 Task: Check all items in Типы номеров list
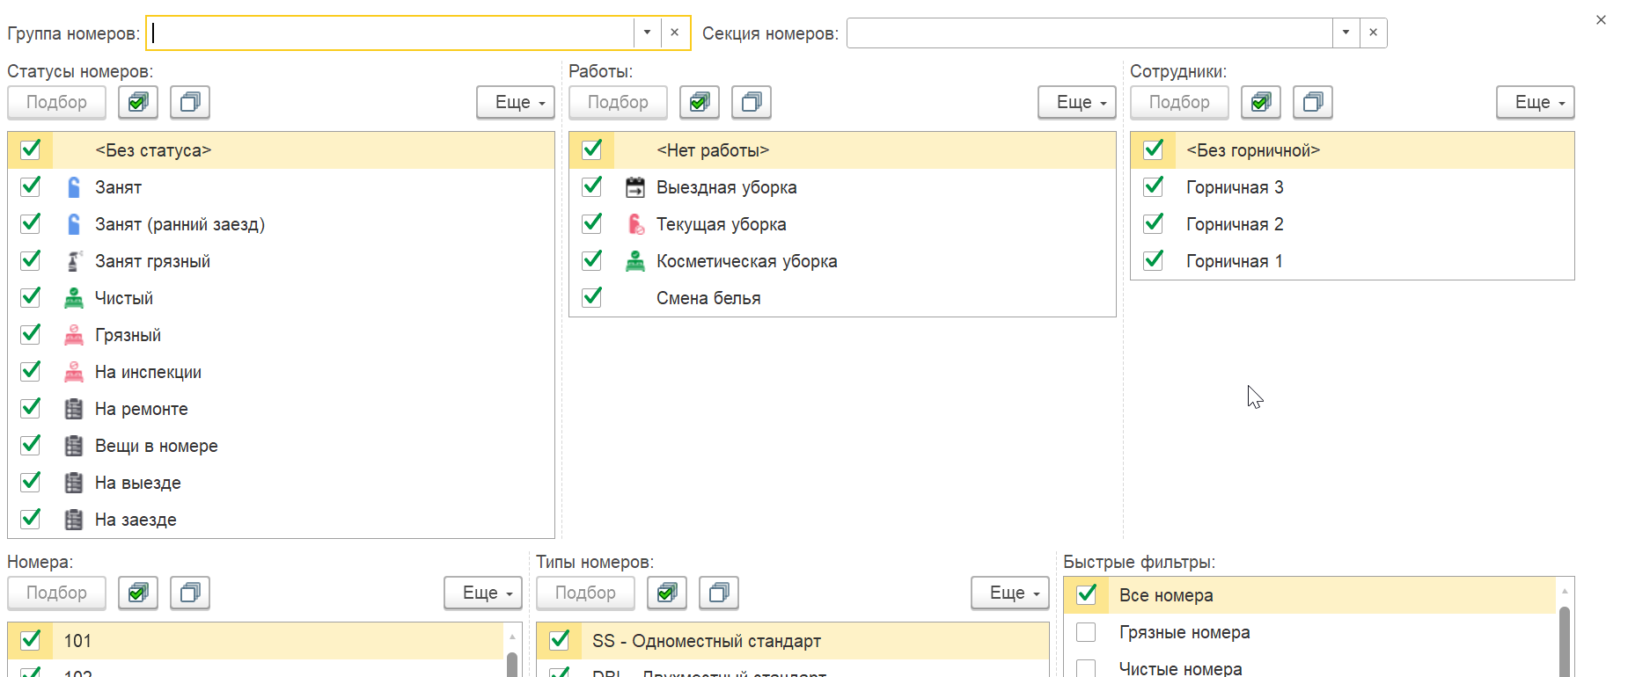coord(667,593)
